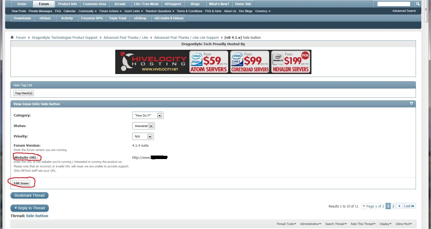Switch to the vBSupport tab

pyautogui.click(x=173, y=4)
